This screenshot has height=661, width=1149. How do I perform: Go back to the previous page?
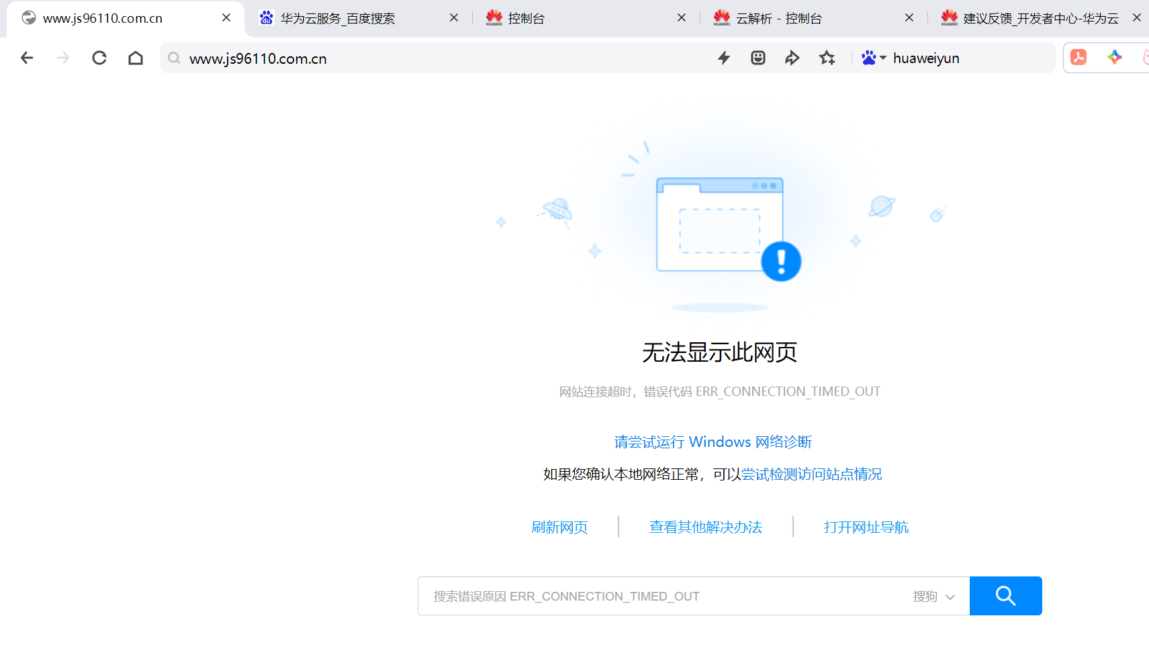click(27, 58)
